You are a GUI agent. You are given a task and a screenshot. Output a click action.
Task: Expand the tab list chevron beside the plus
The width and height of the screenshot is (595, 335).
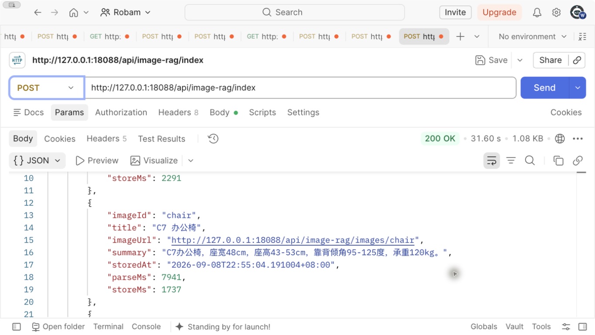(x=477, y=37)
